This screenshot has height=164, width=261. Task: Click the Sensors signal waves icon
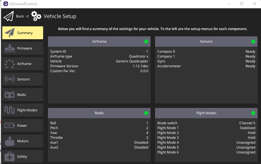coord(10,79)
